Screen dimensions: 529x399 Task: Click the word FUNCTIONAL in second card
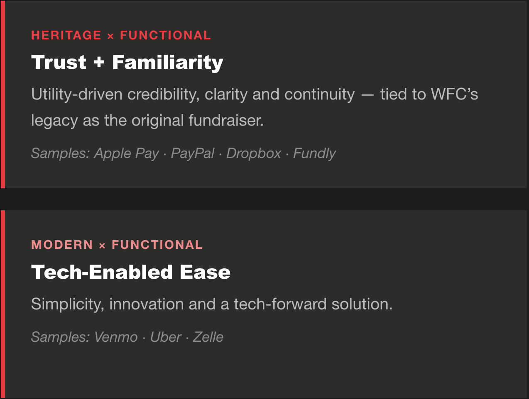point(157,245)
